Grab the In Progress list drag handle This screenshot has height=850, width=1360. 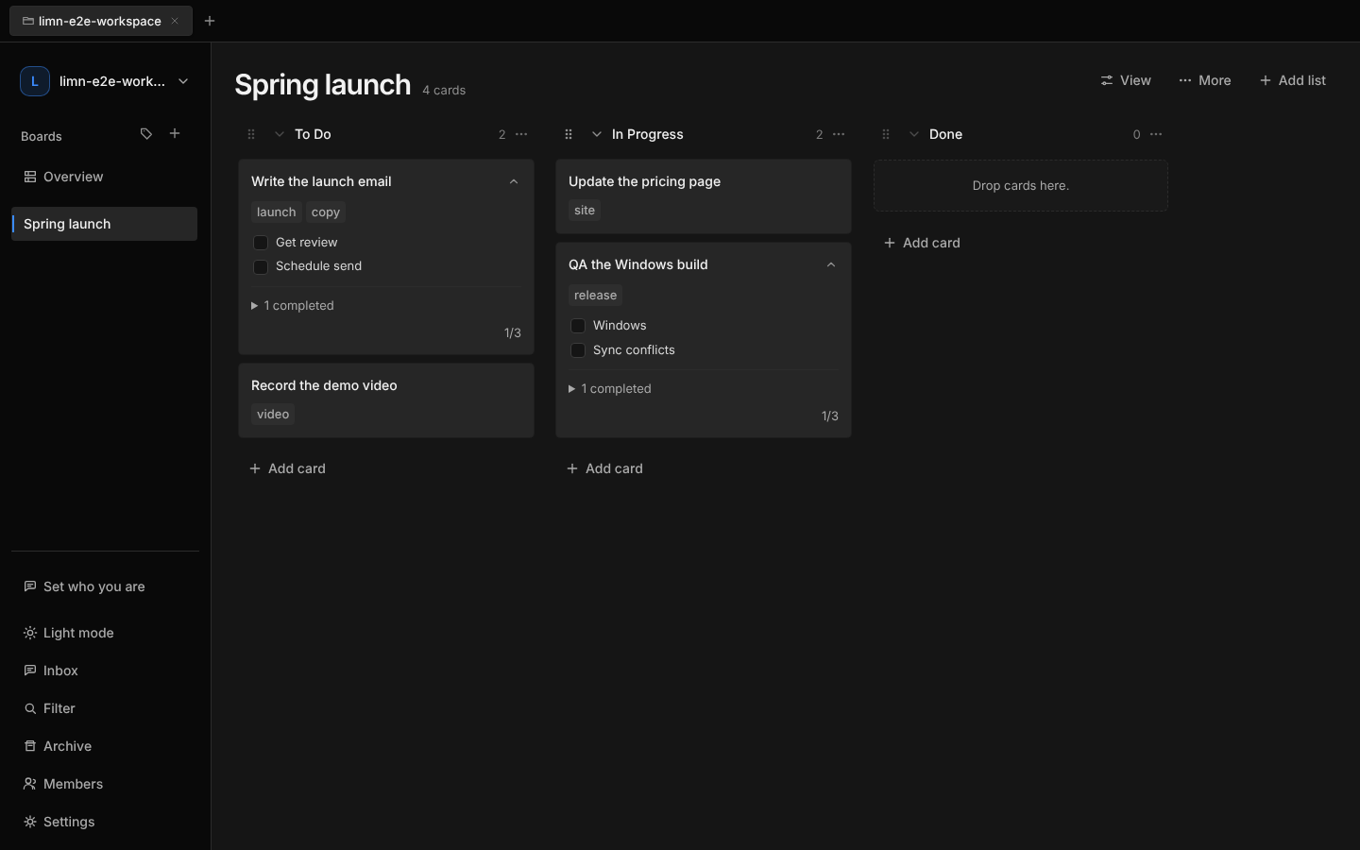click(569, 134)
